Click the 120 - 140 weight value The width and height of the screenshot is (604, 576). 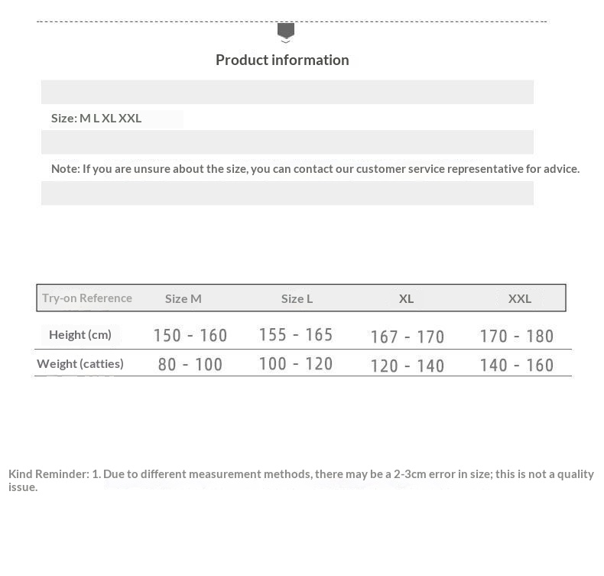[407, 366]
